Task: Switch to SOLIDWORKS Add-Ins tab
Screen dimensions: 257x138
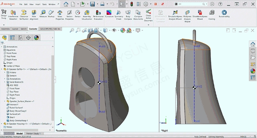Action: coord(50,29)
